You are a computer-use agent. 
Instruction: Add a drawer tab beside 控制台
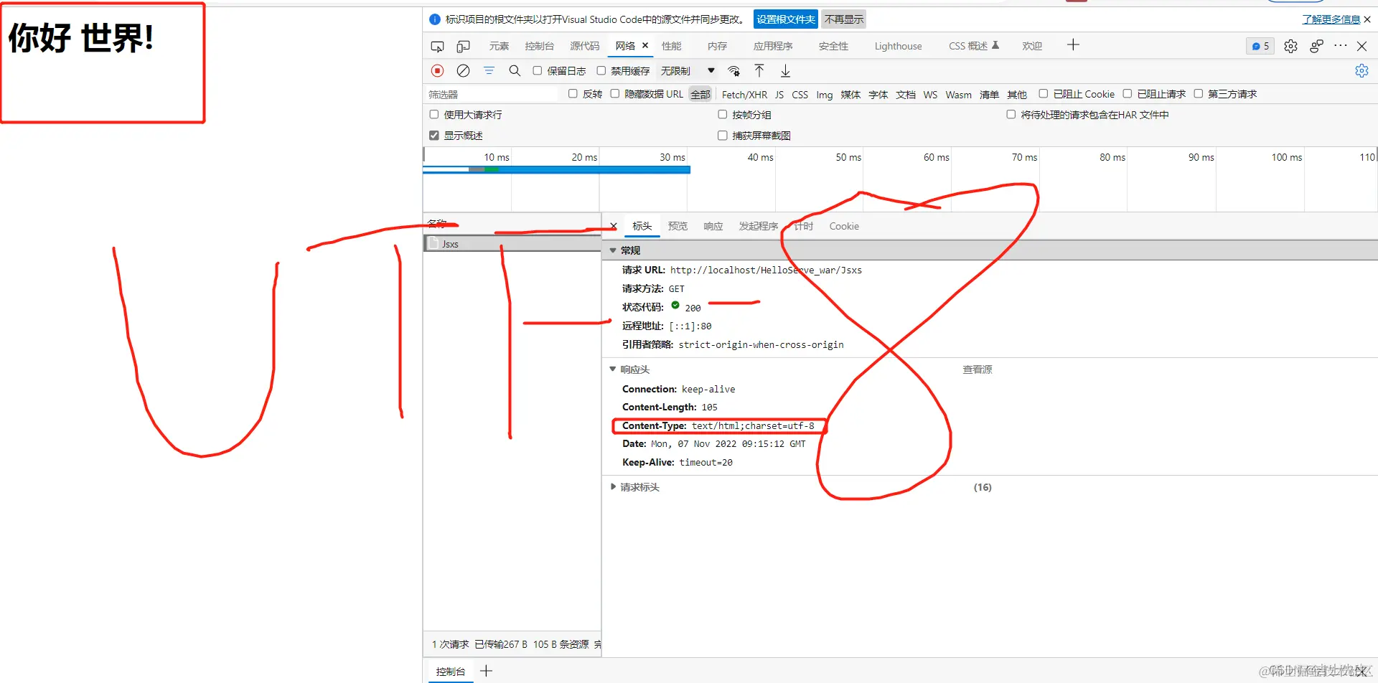click(x=487, y=671)
